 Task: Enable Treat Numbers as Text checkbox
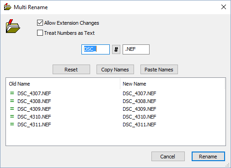[x=40, y=33]
